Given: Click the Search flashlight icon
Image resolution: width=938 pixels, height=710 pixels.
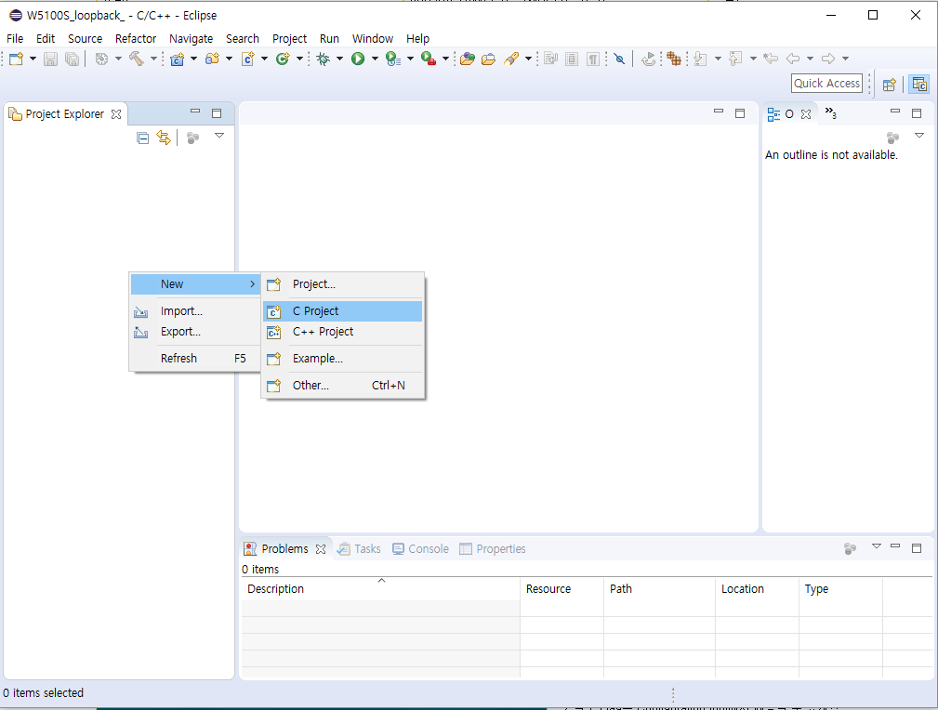Looking at the screenshot, I should click(x=511, y=59).
